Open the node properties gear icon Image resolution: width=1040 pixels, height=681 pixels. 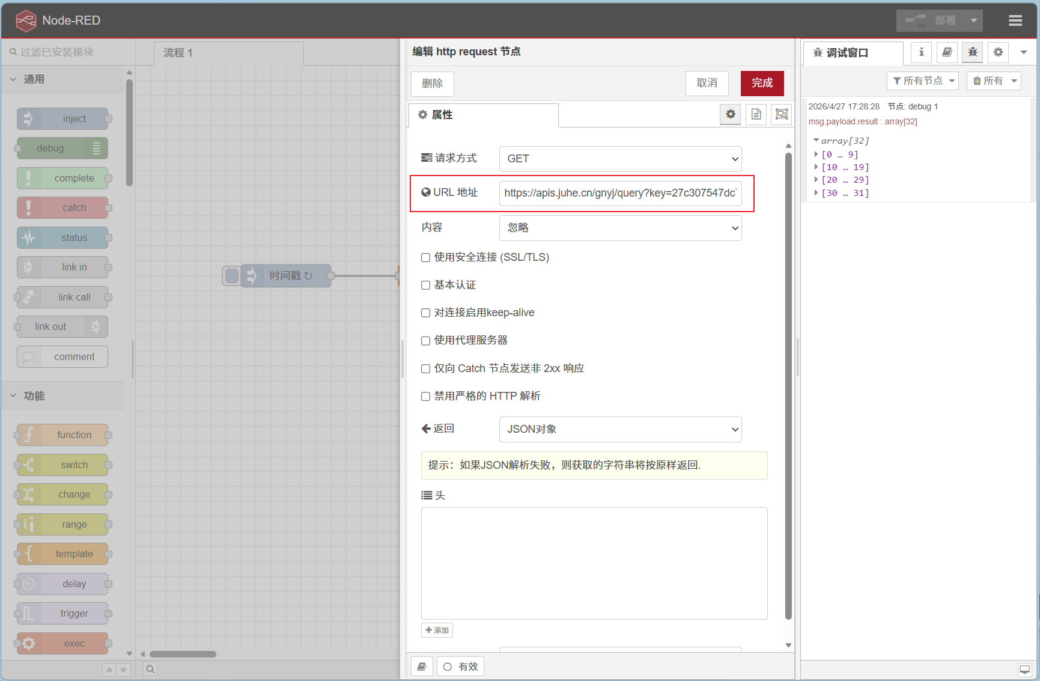pyautogui.click(x=731, y=114)
